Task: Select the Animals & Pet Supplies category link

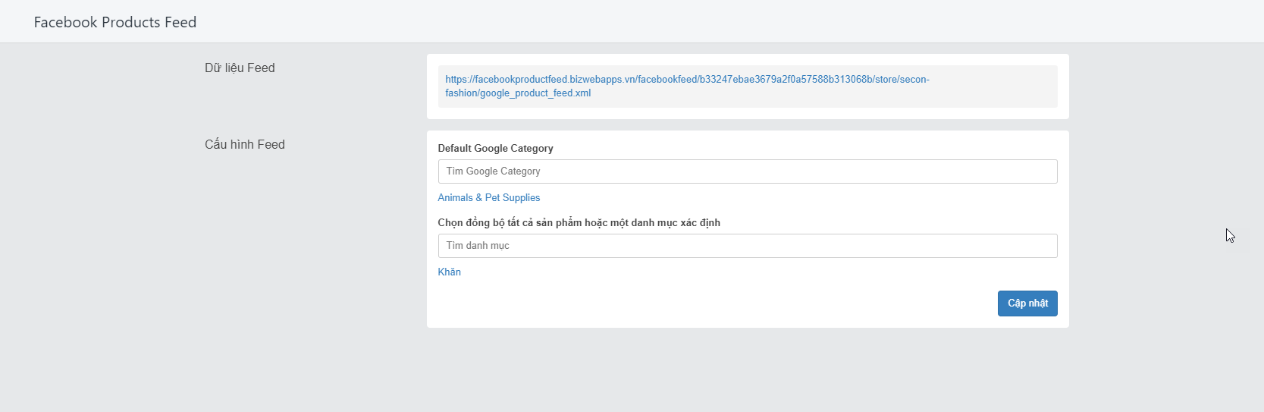Action: [489, 197]
